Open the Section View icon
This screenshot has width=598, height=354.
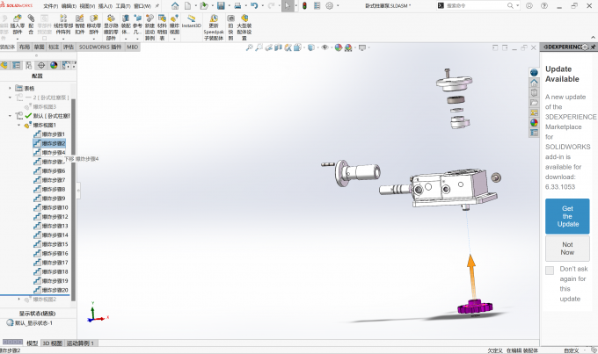(x=279, y=47)
